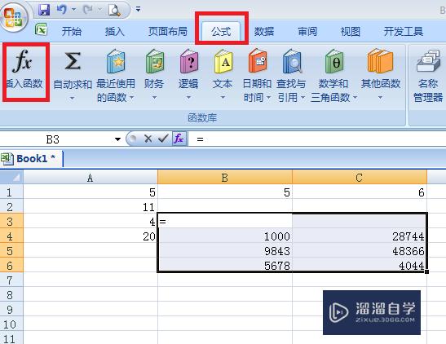Expand the Name Box dropdown arrow
This screenshot has height=344, width=446.
point(117,139)
